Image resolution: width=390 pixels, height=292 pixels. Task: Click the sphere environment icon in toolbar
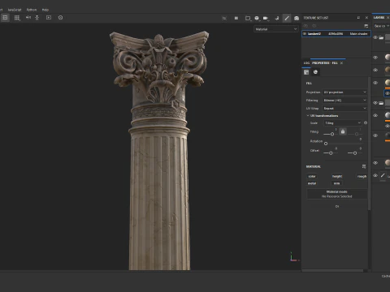tap(257, 18)
